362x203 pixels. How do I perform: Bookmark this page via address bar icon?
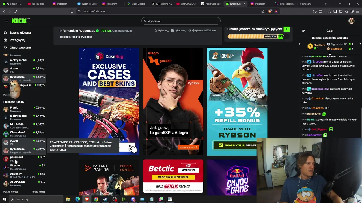[72, 11]
